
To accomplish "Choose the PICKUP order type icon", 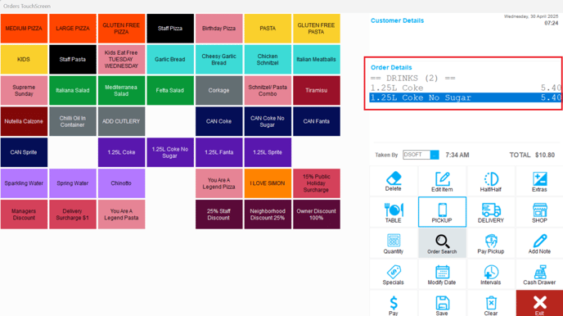I will [x=443, y=210].
